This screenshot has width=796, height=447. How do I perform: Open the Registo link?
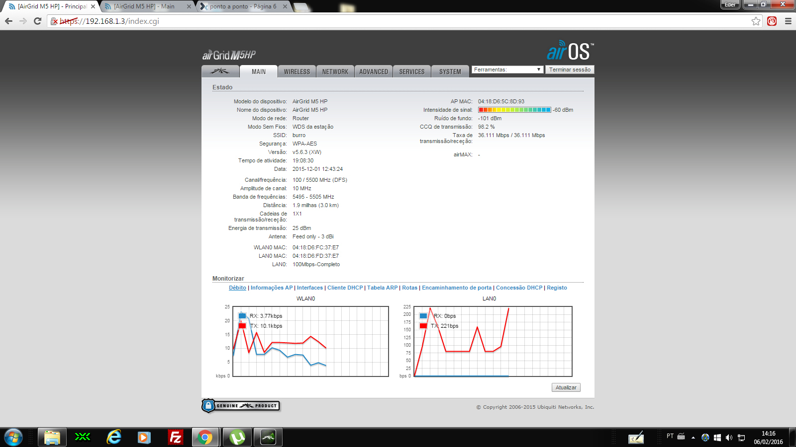click(557, 288)
